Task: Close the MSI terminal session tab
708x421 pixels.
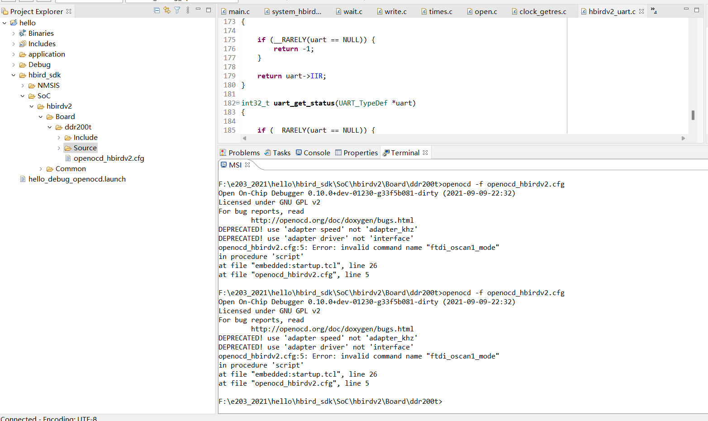Action: pos(247,165)
